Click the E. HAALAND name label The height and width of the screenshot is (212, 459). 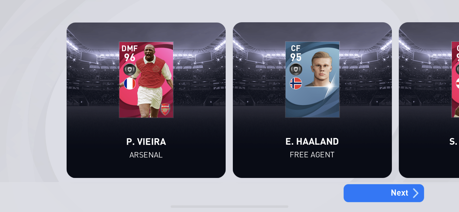(x=312, y=142)
